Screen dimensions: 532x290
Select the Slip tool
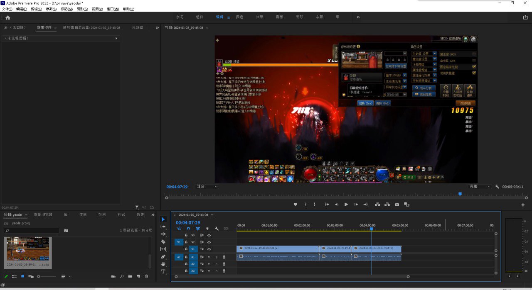pos(163,249)
